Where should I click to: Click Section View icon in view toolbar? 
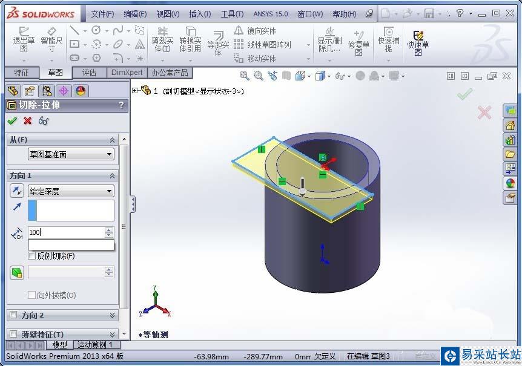(286, 76)
